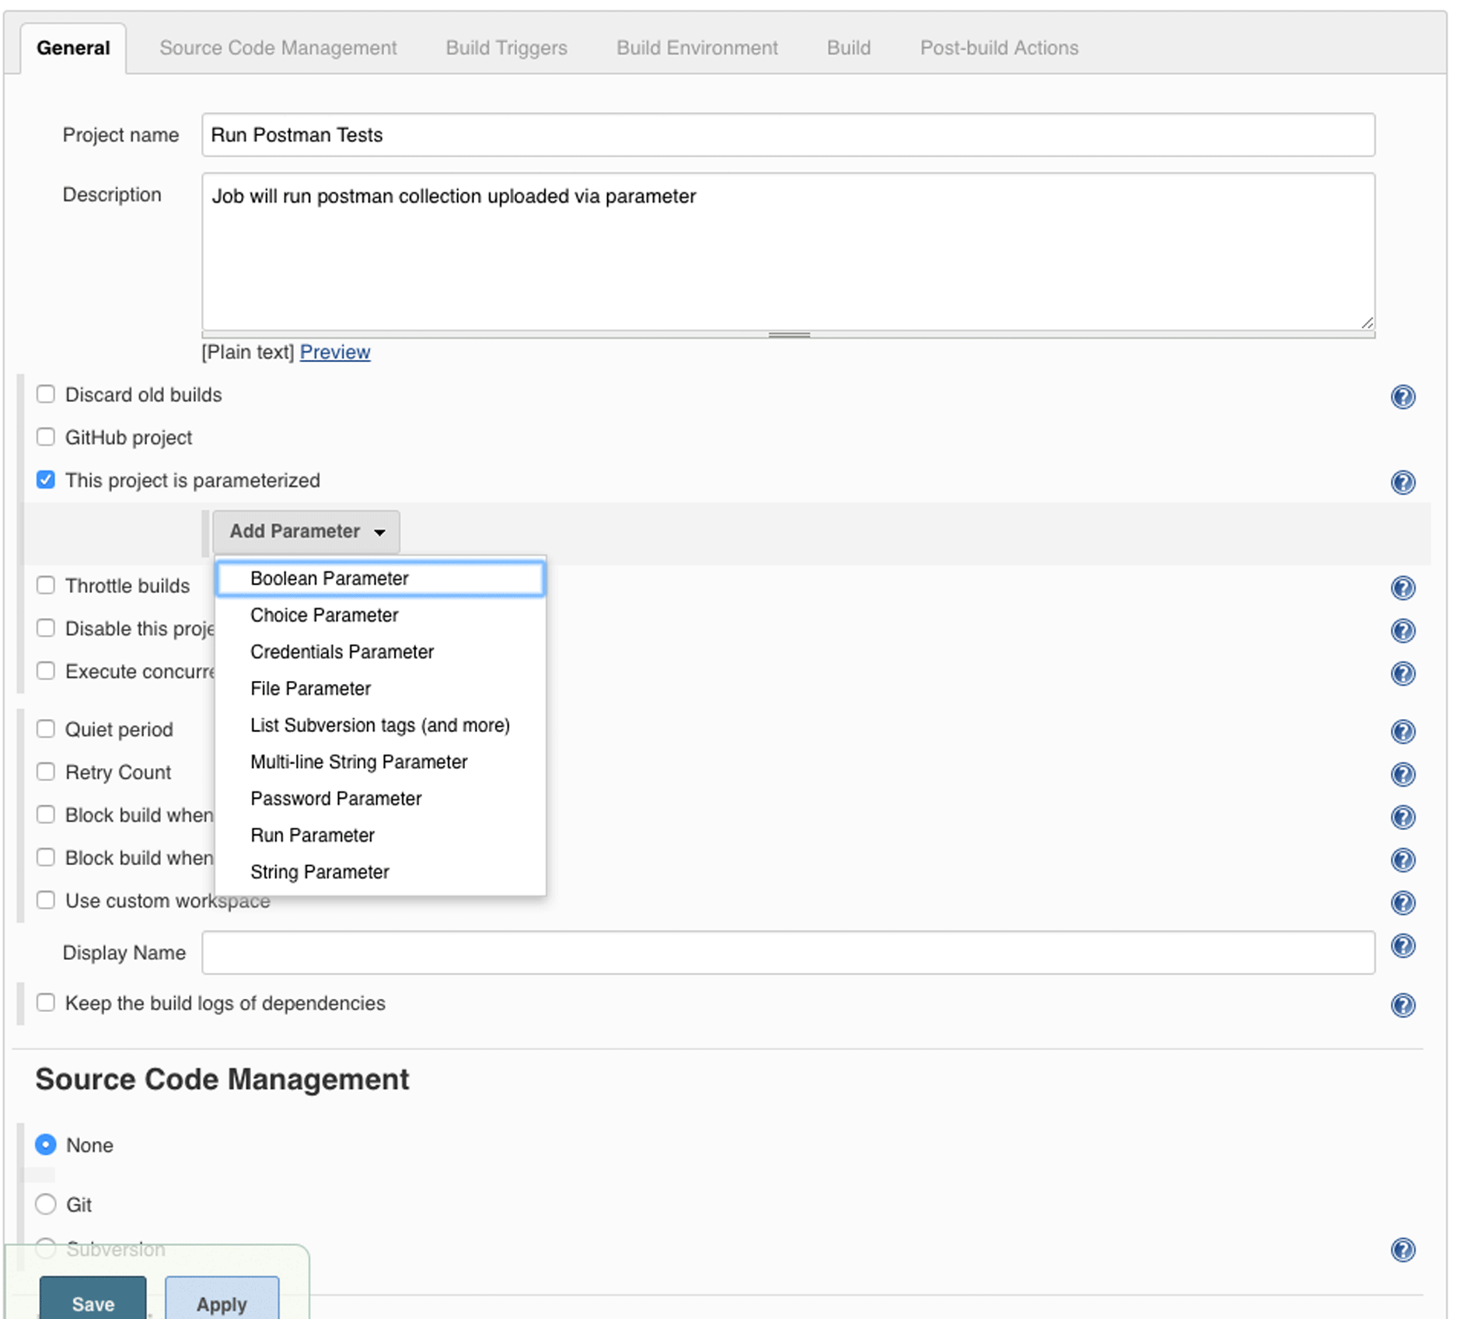The image size is (1467, 1319).
Task: Check Keep the build logs of dependencies
Action: click(x=46, y=1003)
